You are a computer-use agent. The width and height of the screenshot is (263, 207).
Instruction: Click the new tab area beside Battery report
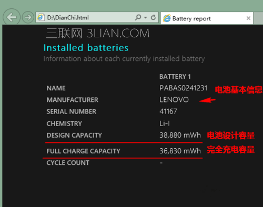[258, 18]
